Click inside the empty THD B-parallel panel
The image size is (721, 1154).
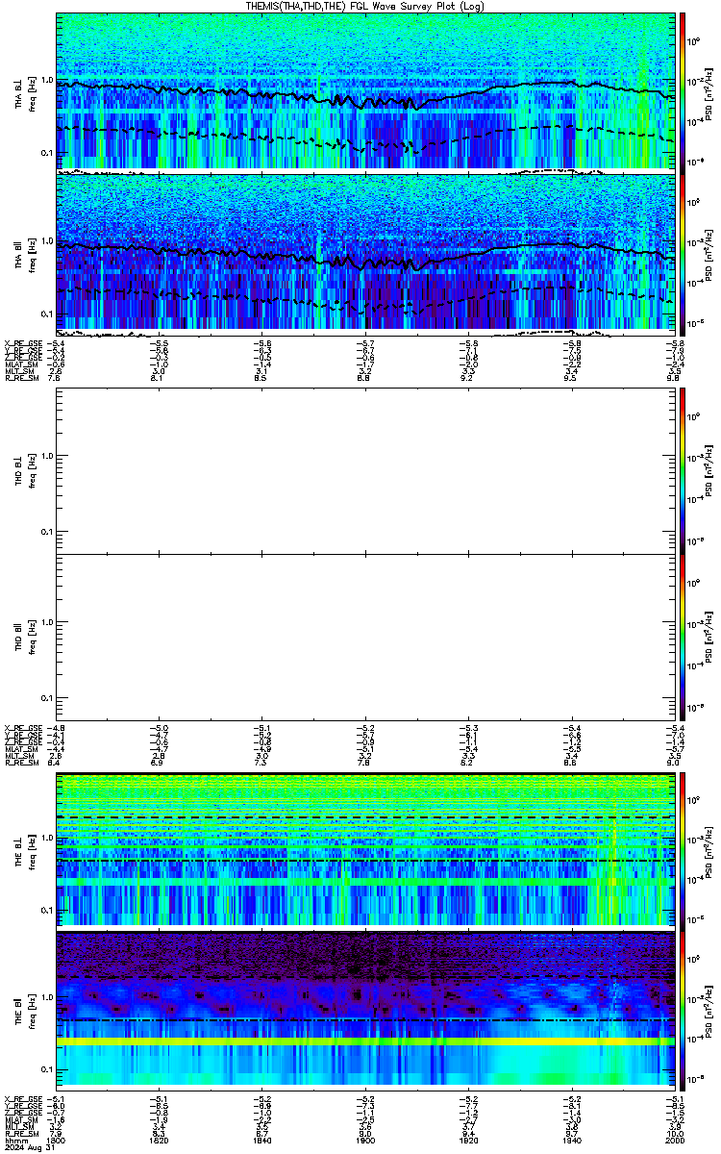(x=365, y=637)
